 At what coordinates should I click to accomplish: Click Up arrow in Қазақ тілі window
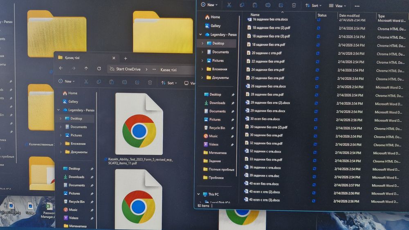tap(86, 68)
